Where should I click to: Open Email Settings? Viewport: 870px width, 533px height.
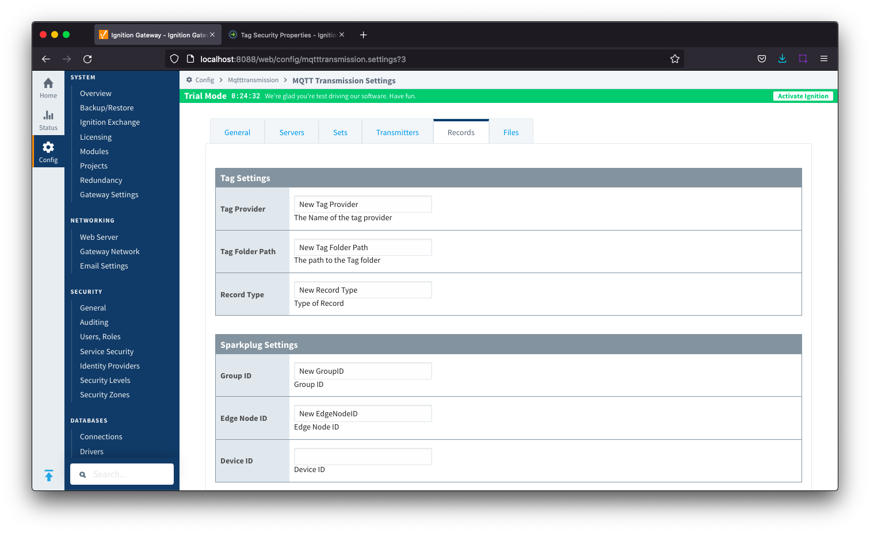pyautogui.click(x=104, y=266)
